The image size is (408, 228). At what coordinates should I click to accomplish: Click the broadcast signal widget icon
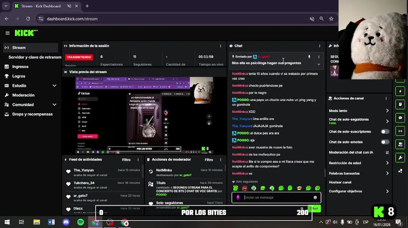point(400,131)
